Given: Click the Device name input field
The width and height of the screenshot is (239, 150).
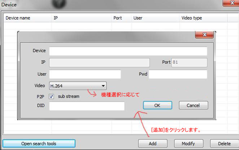Looking at the screenshot, I should click(x=128, y=51).
